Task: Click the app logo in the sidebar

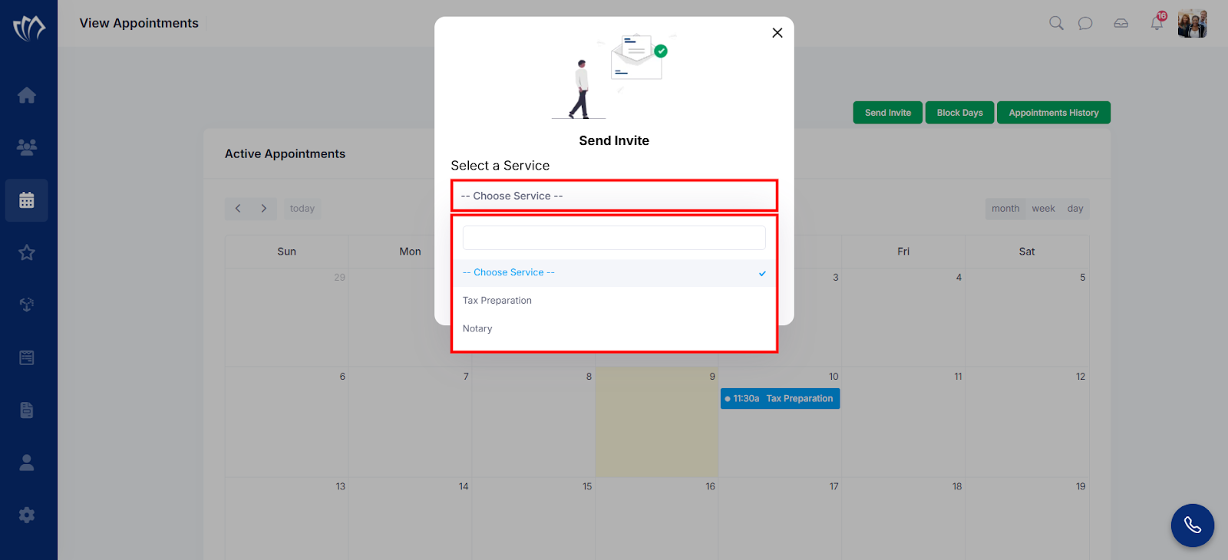Action: (x=28, y=28)
